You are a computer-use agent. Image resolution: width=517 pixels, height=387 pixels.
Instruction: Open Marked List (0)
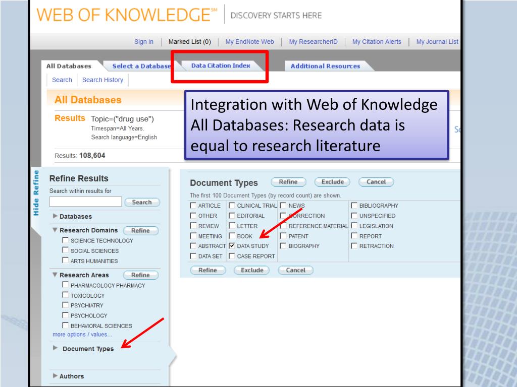[x=190, y=42]
